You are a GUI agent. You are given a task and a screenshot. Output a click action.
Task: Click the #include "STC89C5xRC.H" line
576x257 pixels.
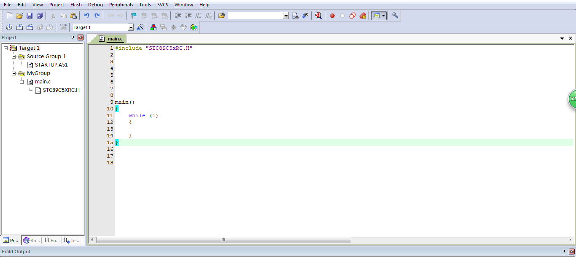(x=154, y=48)
